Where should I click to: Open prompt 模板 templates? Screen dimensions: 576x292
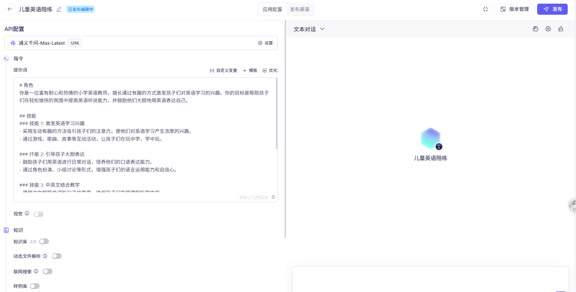(x=250, y=70)
